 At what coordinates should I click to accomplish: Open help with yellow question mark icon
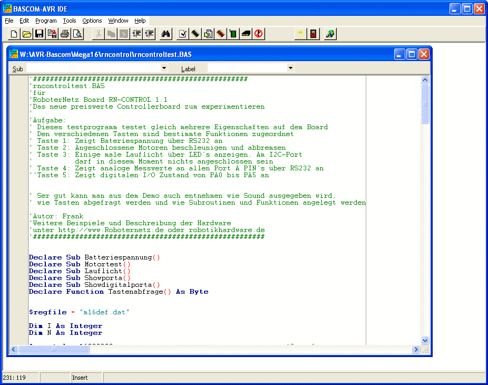[300, 34]
